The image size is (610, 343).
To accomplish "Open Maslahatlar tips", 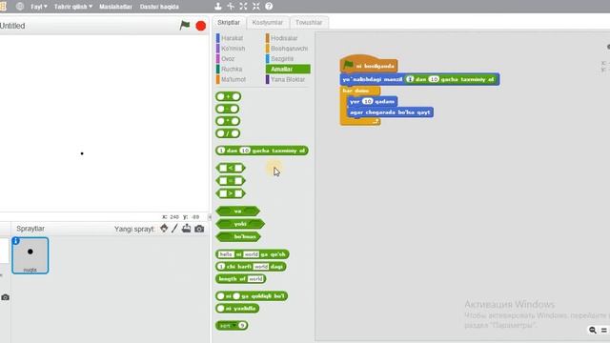I will [115, 7].
